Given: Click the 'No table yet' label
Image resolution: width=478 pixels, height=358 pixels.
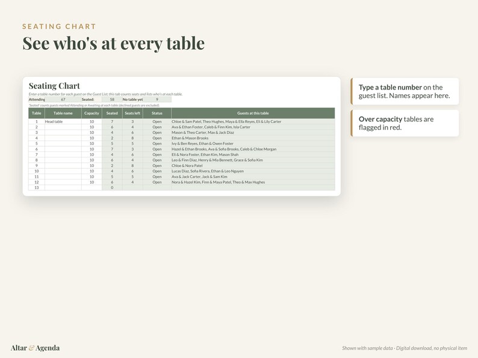Looking at the screenshot, I should (132, 100).
